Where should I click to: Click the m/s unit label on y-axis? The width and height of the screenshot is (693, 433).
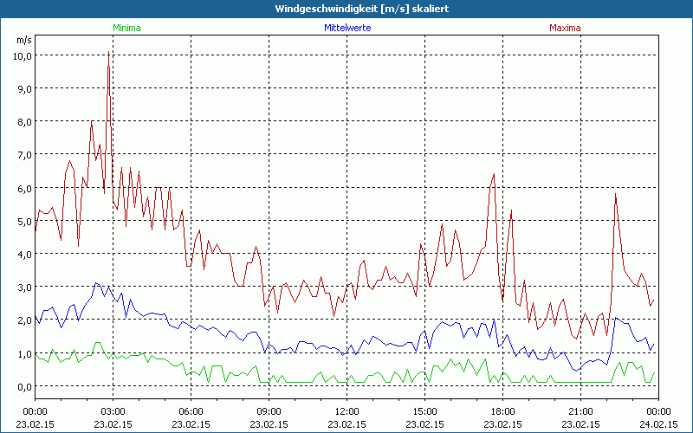[23, 39]
